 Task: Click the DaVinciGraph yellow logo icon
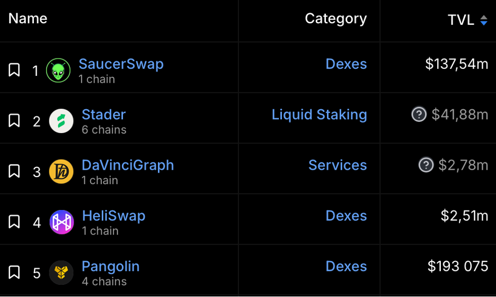[x=61, y=172]
